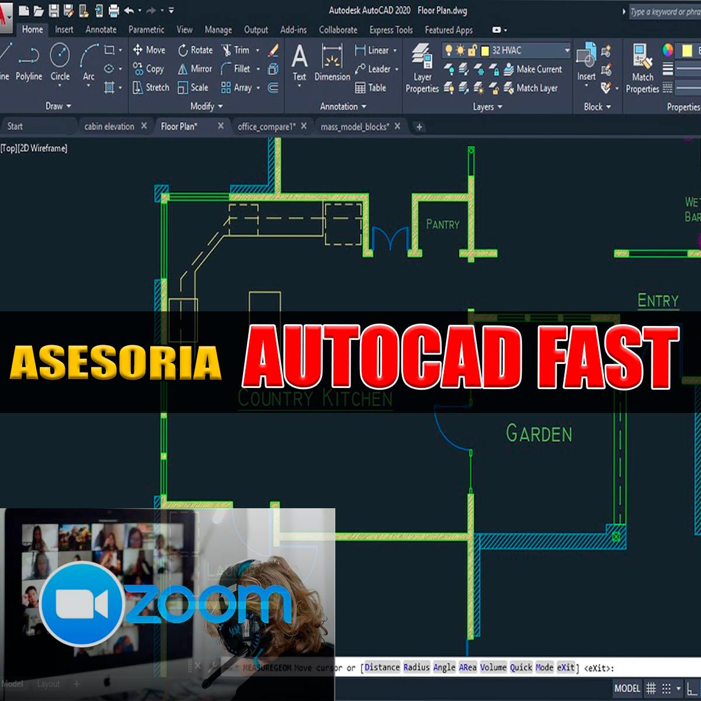Click the Scale tool
Image resolution: width=701 pixels, height=701 pixels.
tap(192, 88)
